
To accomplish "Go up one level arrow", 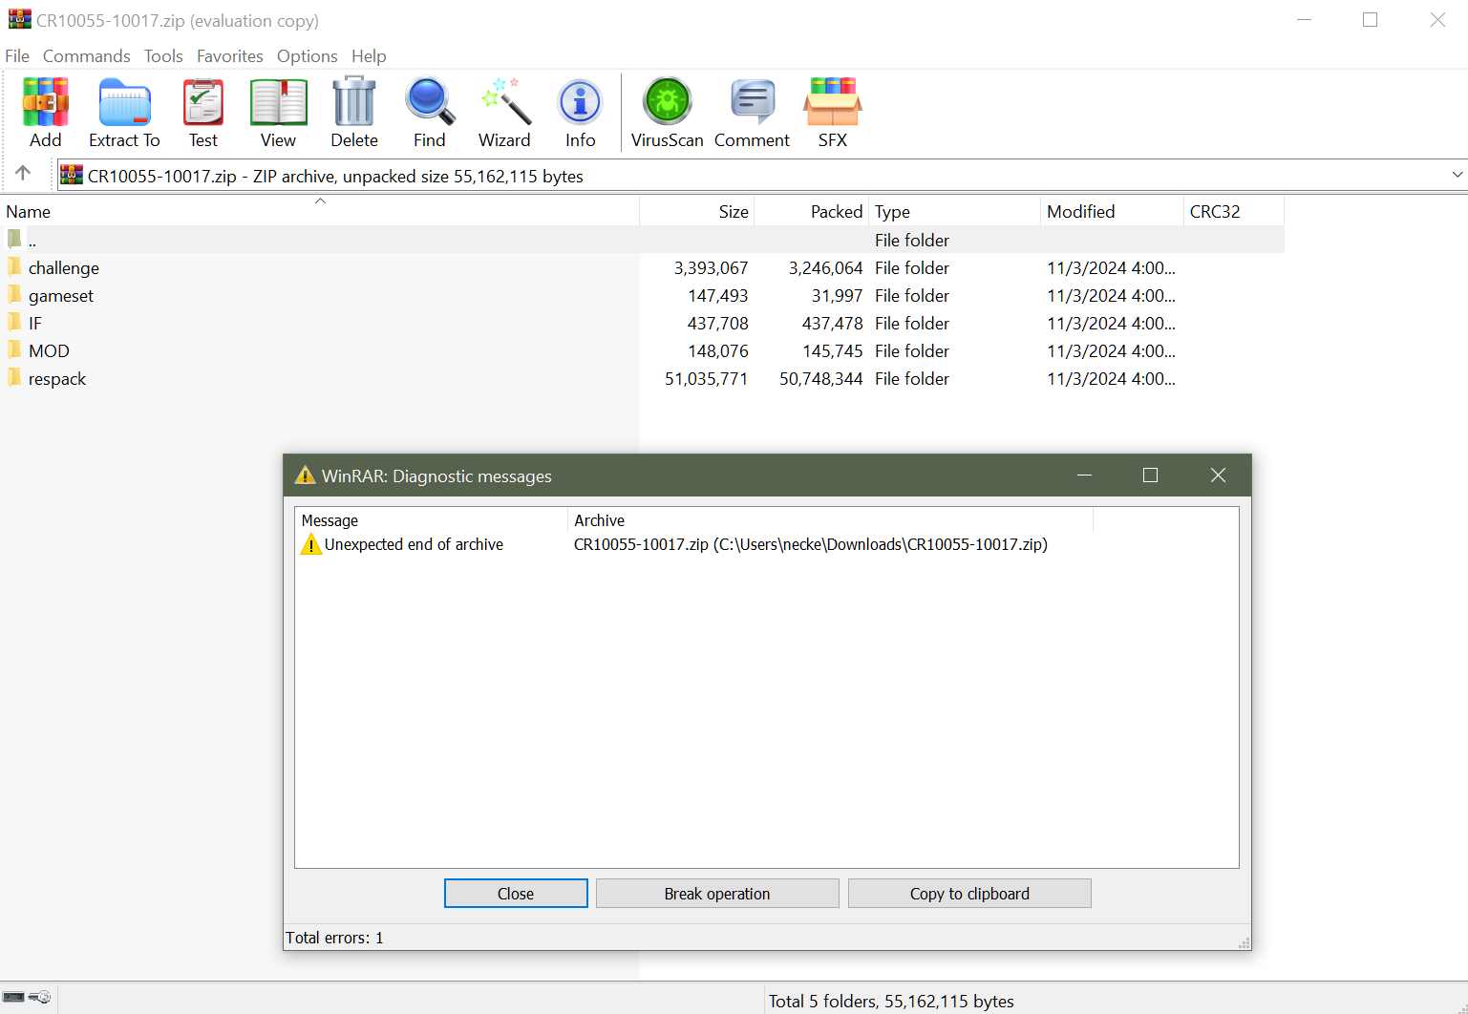I will pyautogui.click(x=23, y=173).
